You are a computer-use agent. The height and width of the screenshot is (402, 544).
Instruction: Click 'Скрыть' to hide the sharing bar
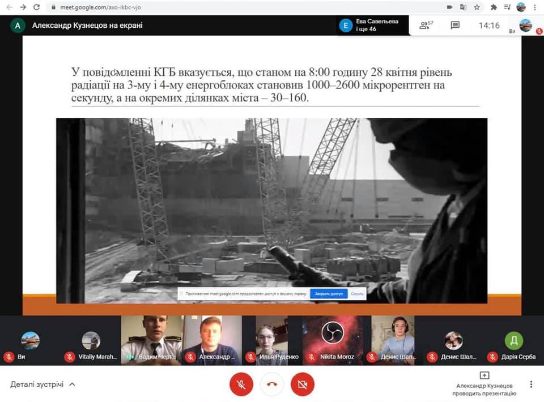(357, 294)
